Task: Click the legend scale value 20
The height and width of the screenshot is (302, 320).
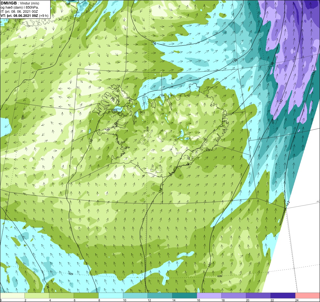Action: [248, 300]
